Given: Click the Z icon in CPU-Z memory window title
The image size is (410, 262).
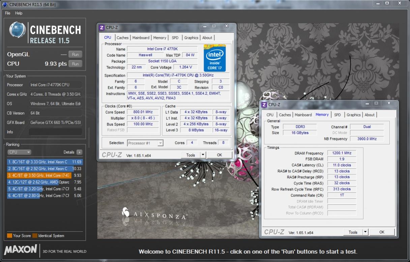Looking at the screenshot, I should tap(264, 105).
